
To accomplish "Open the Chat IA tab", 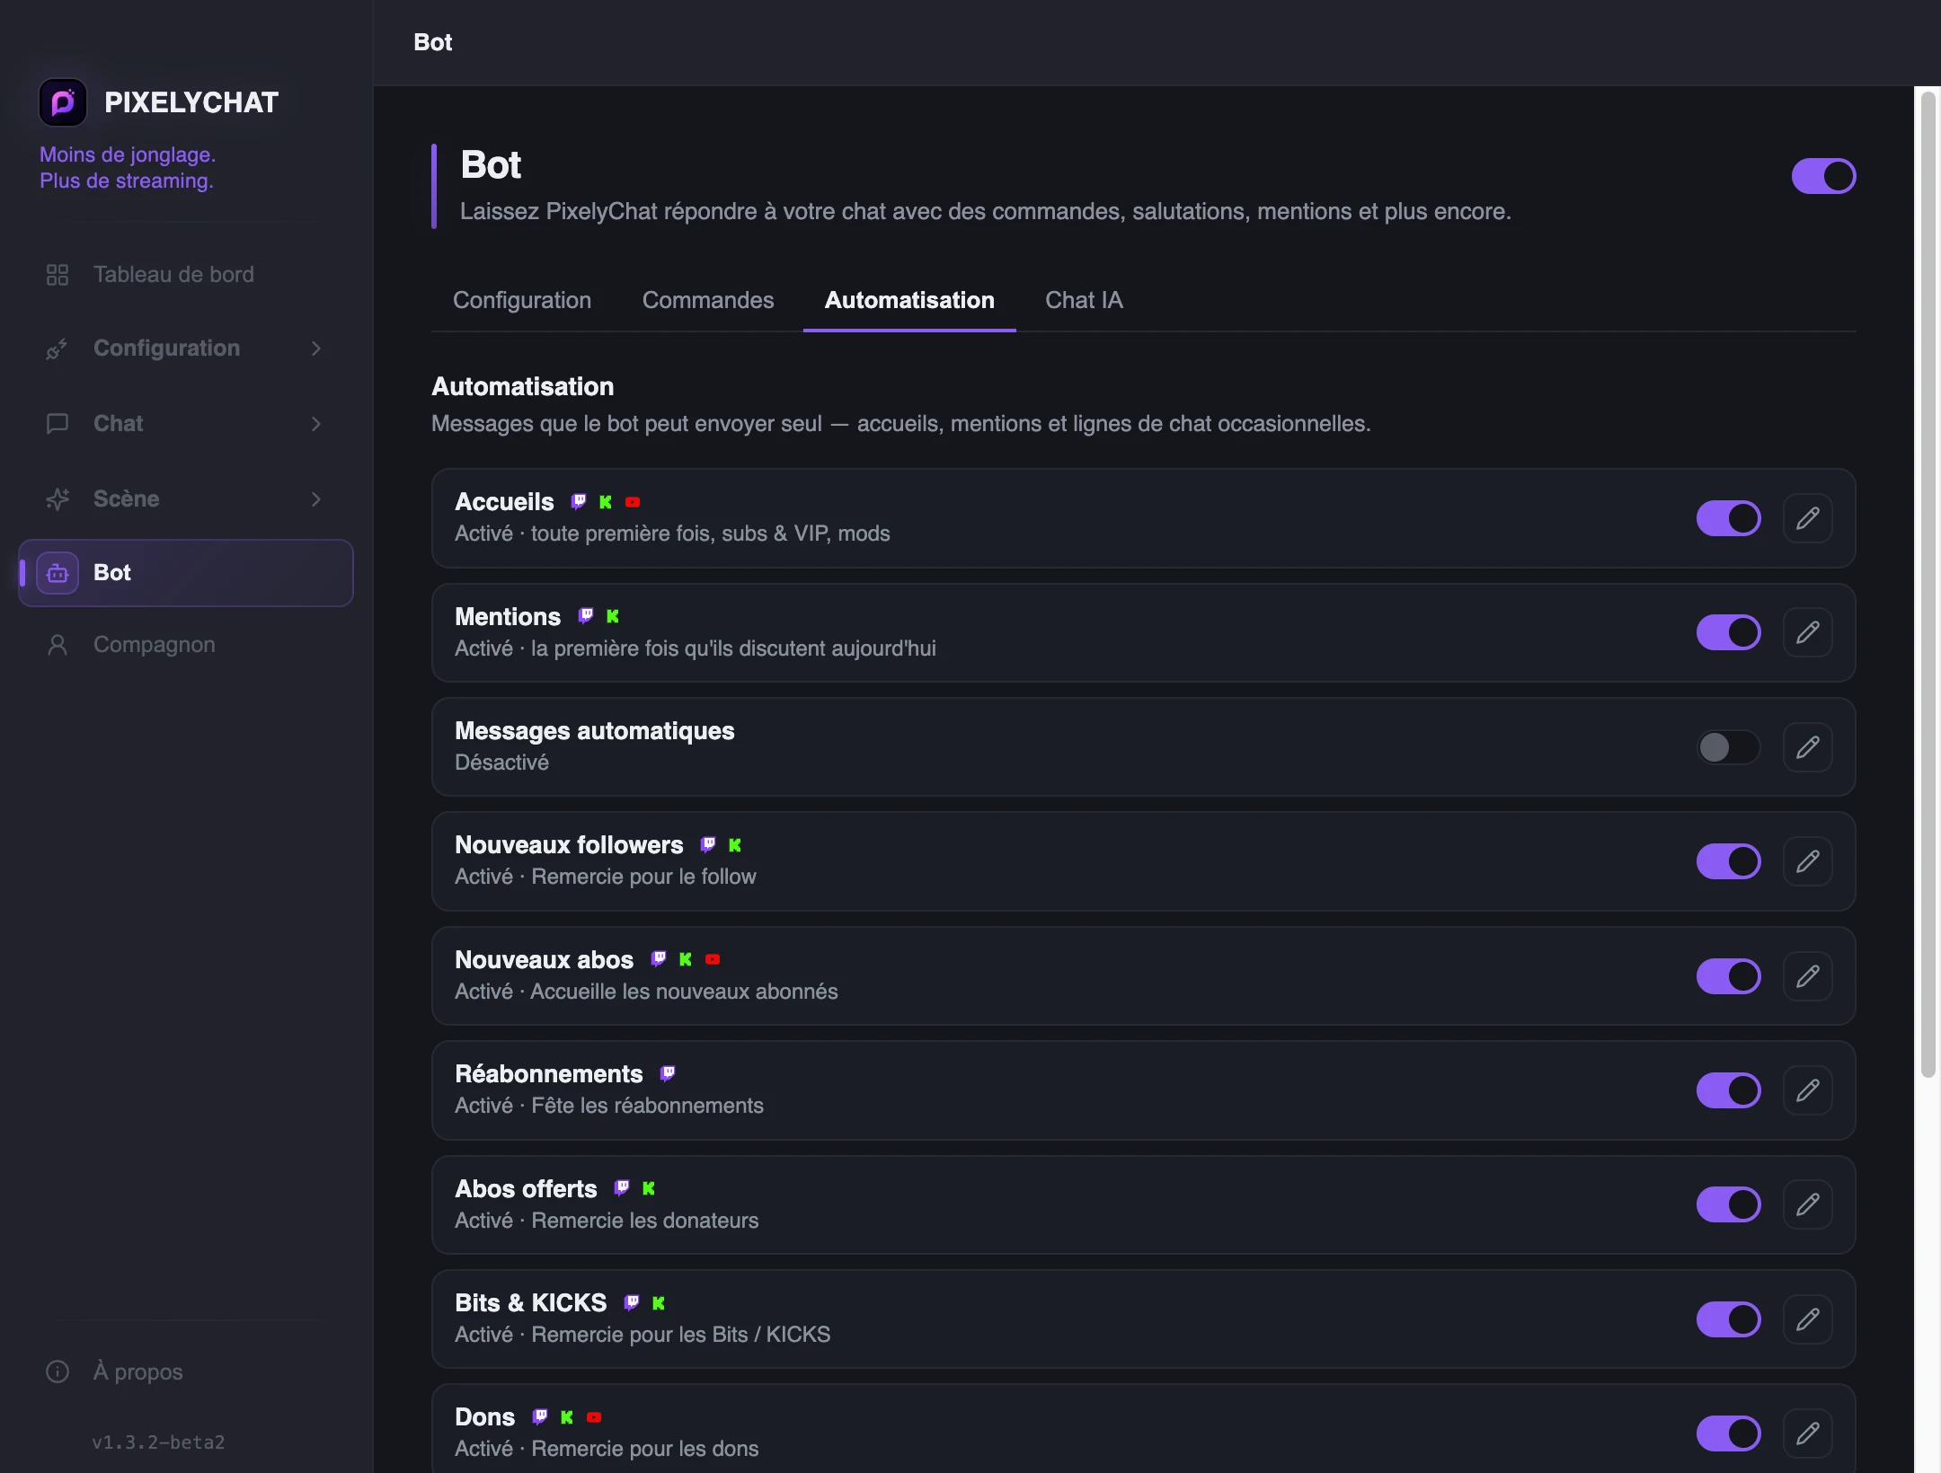I will click(x=1084, y=300).
